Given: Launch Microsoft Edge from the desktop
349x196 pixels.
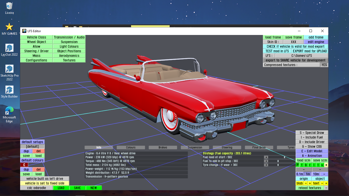Looking at the screenshot, I should (x=9, y=115).
